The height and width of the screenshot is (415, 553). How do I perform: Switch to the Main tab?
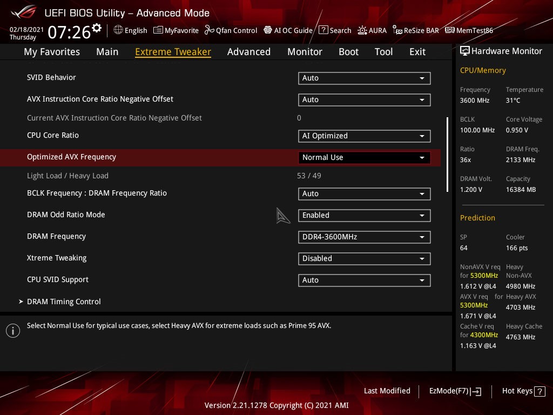pos(107,52)
